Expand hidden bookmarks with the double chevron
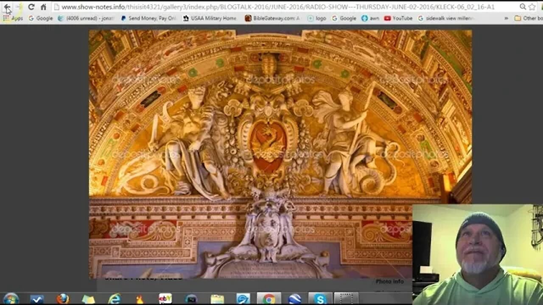543x305 pixels. tap(506, 18)
